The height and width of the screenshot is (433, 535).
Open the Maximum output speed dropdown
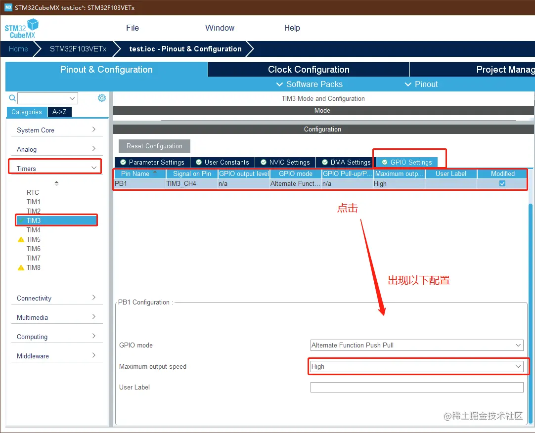[x=417, y=366]
